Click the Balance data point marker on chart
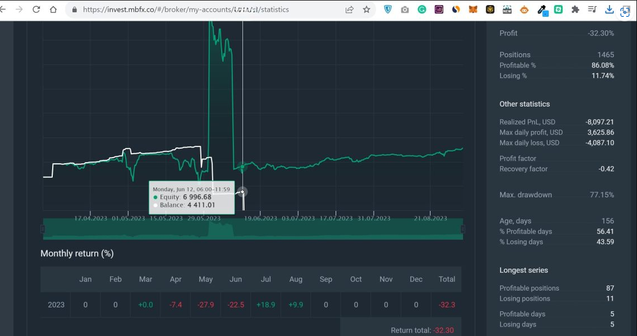 click(242, 192)
